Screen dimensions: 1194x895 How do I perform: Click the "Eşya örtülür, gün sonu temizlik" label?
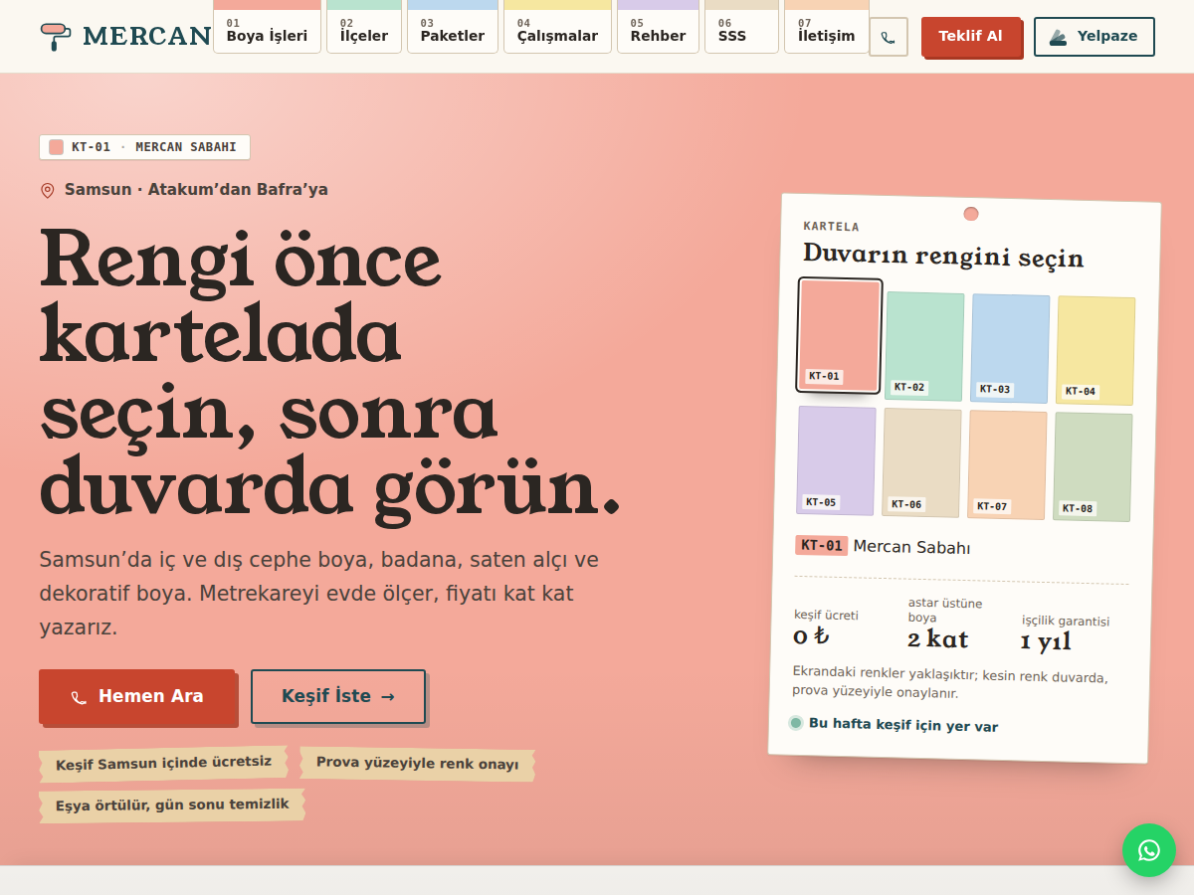click(x=172, y=805)
